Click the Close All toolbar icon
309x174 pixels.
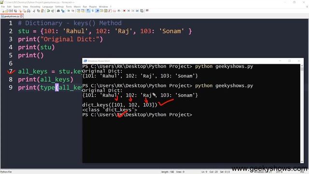click(24, 11)
